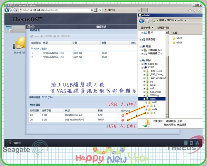Click forward button in usbhdd Explorer window

pyautogui.click(x=147, y=21)
